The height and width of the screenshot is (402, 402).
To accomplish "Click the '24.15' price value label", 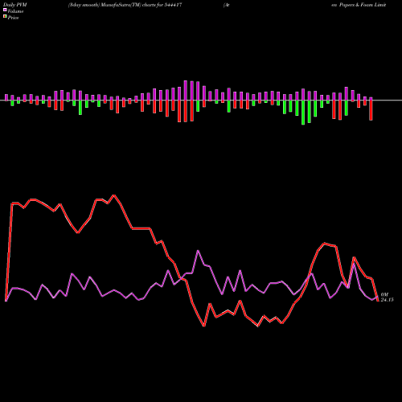I will click(387, 300).
